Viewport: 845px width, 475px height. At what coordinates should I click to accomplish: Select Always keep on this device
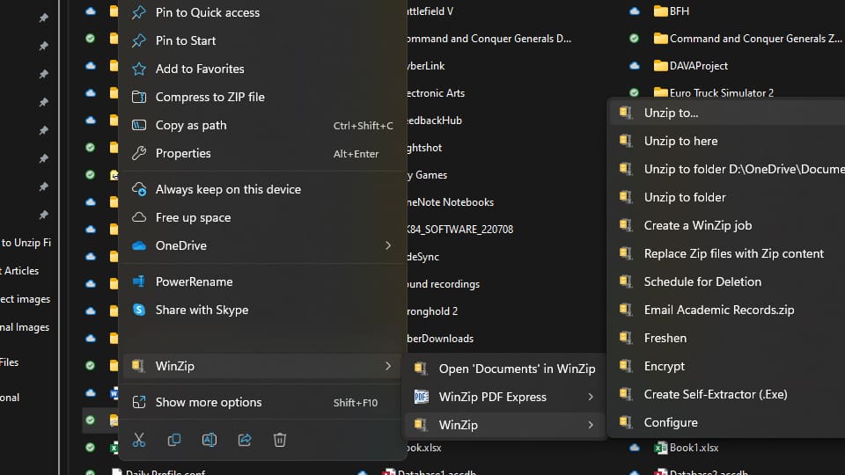(262, 189)
